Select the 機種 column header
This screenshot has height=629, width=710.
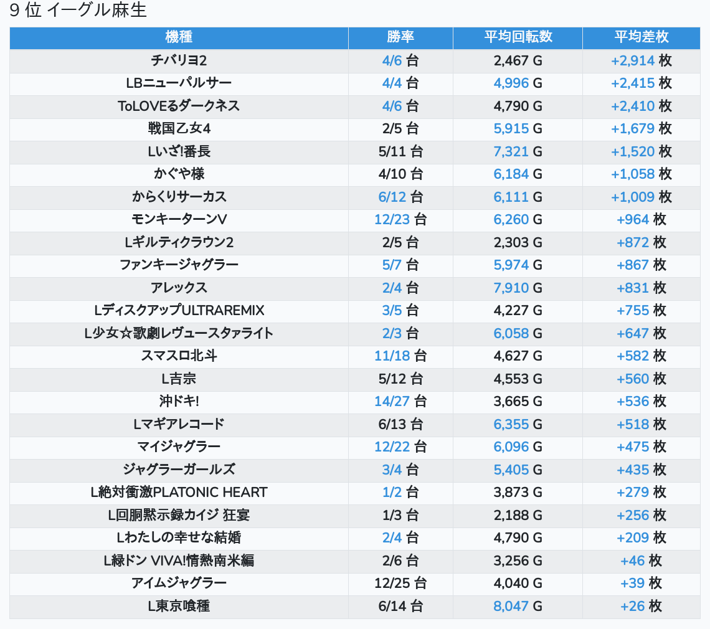[x=179, y=37]
